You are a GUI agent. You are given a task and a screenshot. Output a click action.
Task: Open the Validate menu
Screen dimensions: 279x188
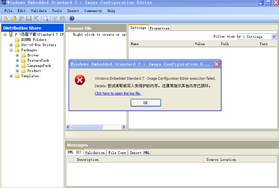(39, 11)
